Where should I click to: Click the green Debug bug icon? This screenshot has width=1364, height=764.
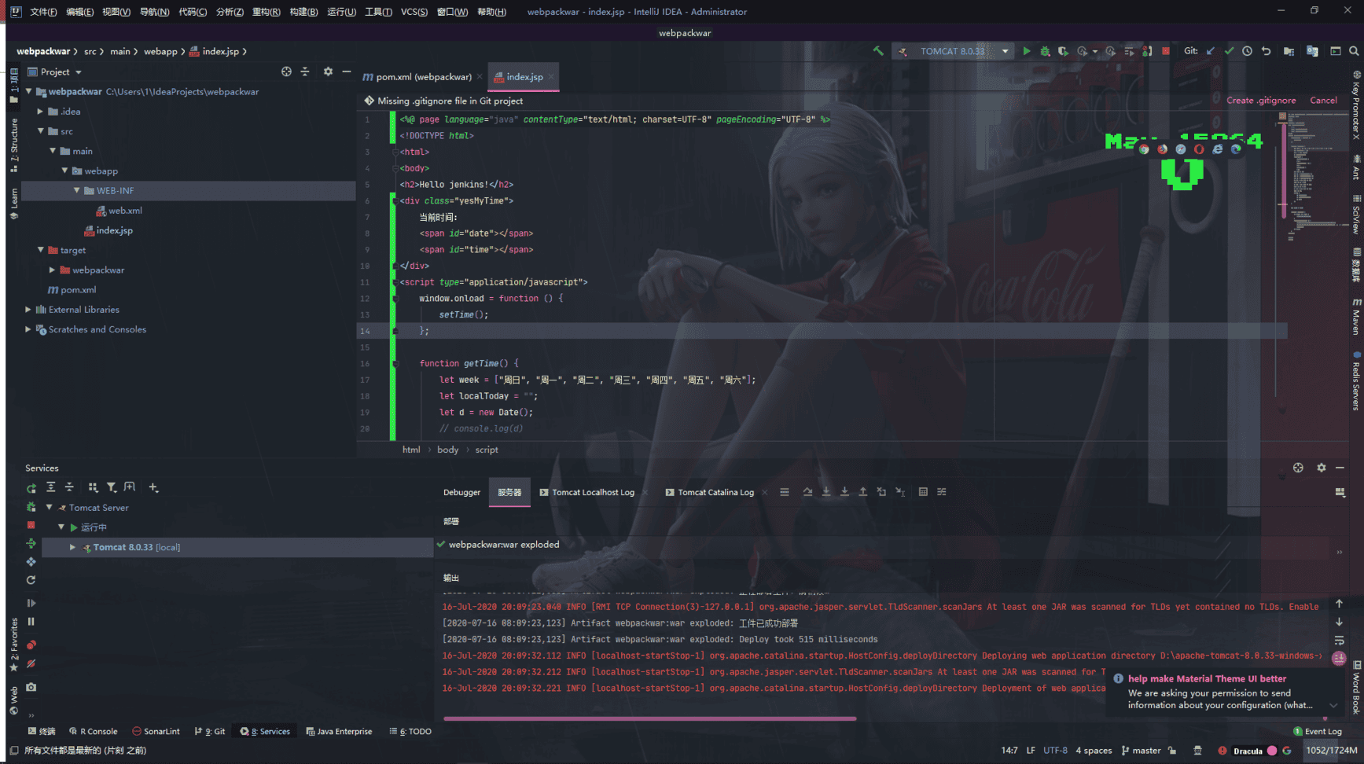(1045, 51)
